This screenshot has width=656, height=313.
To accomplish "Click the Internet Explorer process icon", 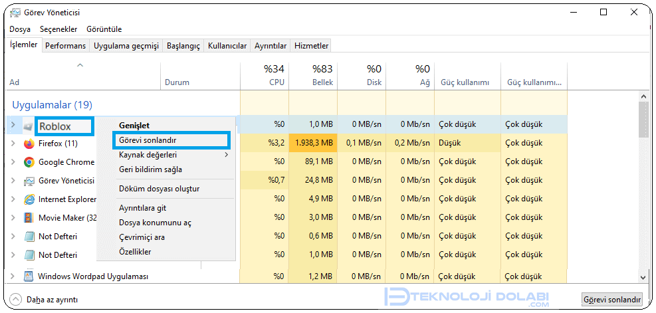I will [x=29, y=199].
